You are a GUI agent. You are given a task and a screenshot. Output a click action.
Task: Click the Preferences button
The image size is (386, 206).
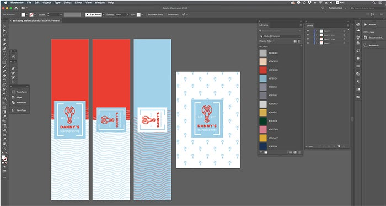173,14
